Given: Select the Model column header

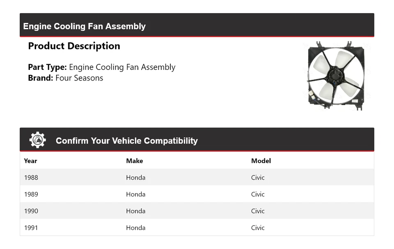Looking at the screenshot, I should (x=261, y=161).
